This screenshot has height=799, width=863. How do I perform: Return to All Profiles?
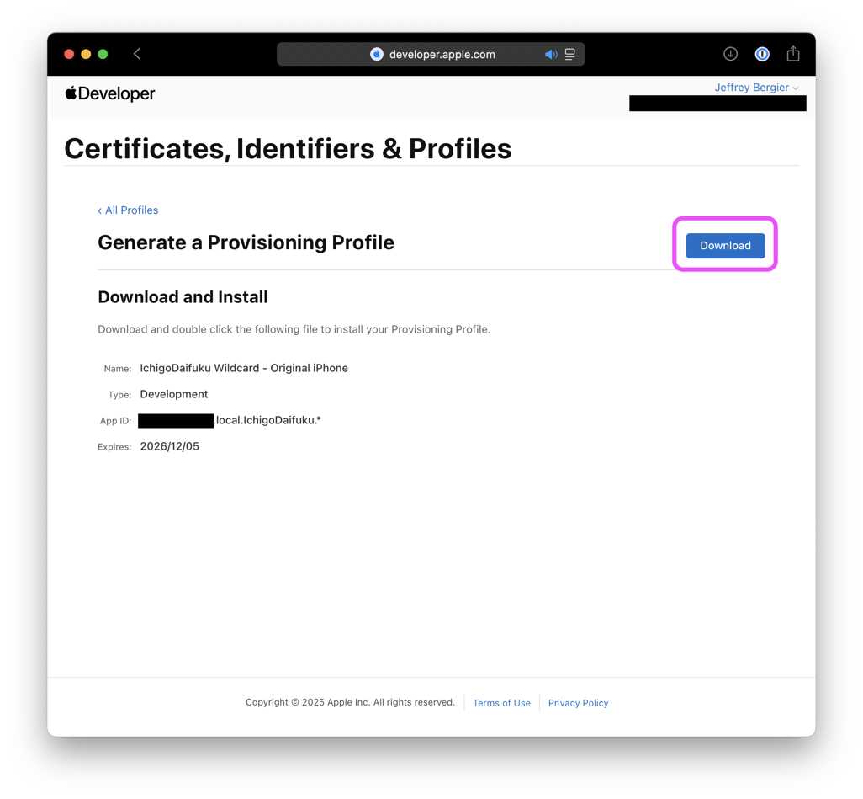128,210
